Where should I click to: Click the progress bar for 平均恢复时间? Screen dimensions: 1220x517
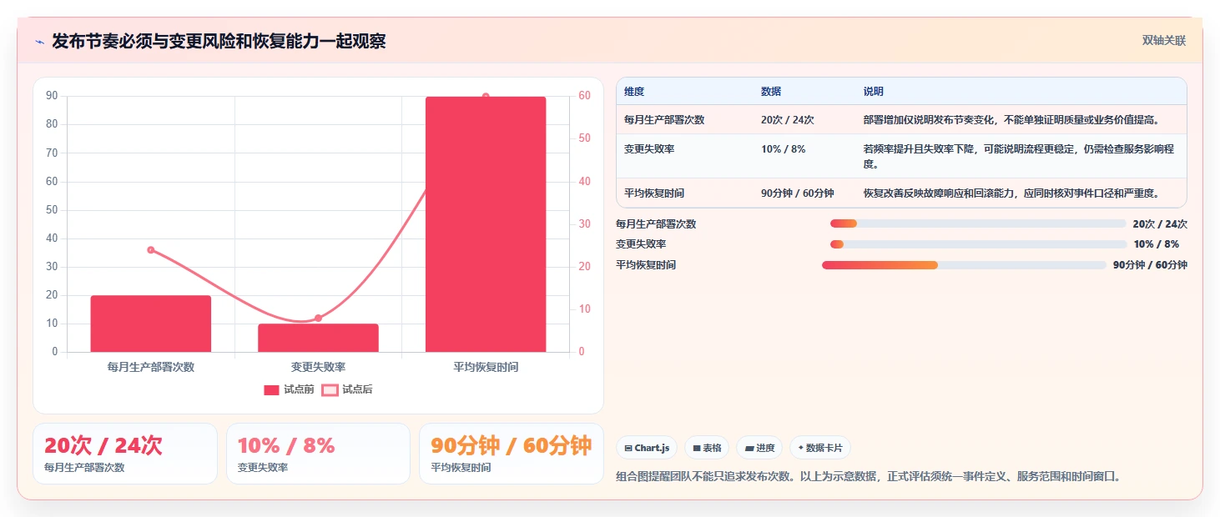(x=964, y=265)
